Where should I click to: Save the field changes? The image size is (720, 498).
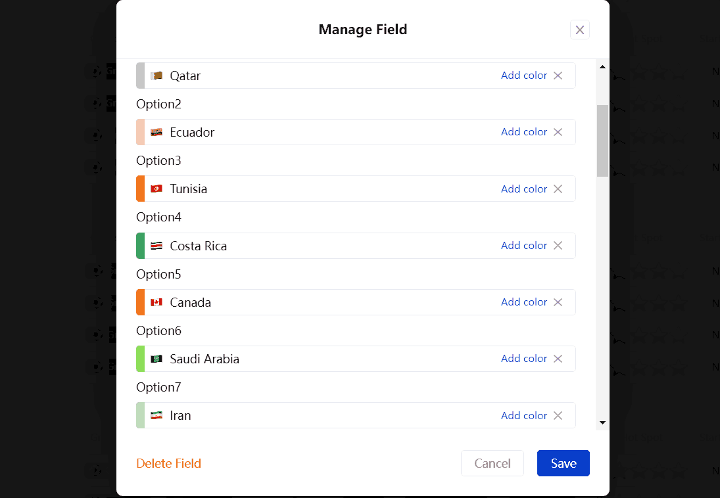(563, 463)
